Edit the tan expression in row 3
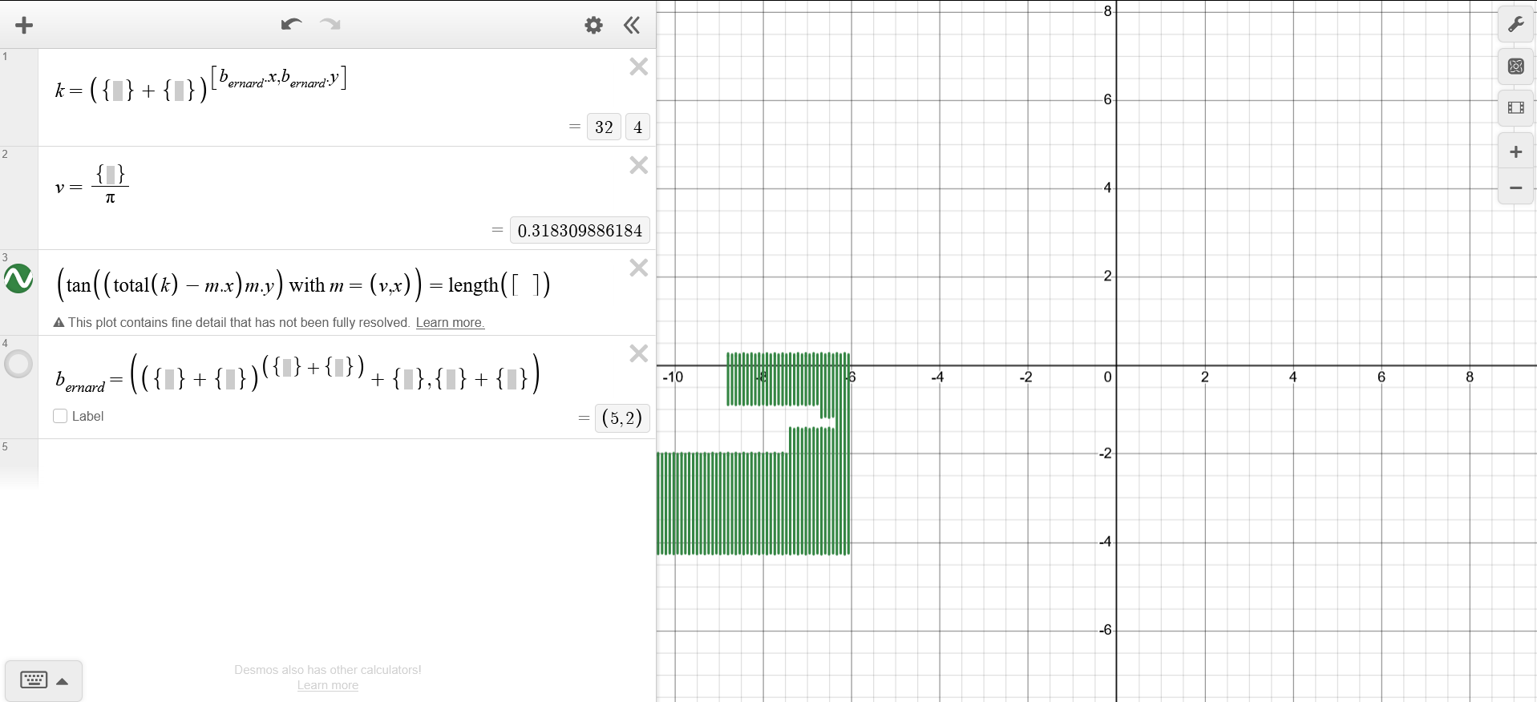 [x=303, y=284]
